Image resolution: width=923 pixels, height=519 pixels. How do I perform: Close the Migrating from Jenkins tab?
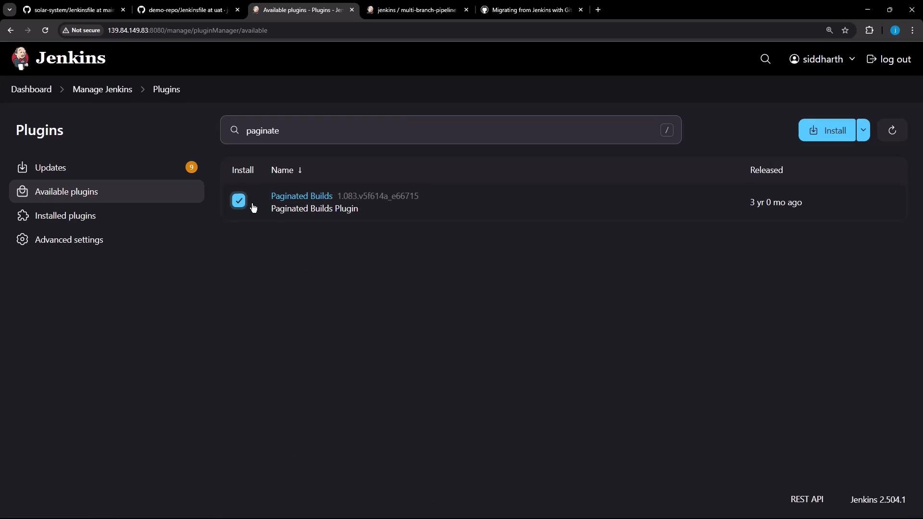pos(581,10)
